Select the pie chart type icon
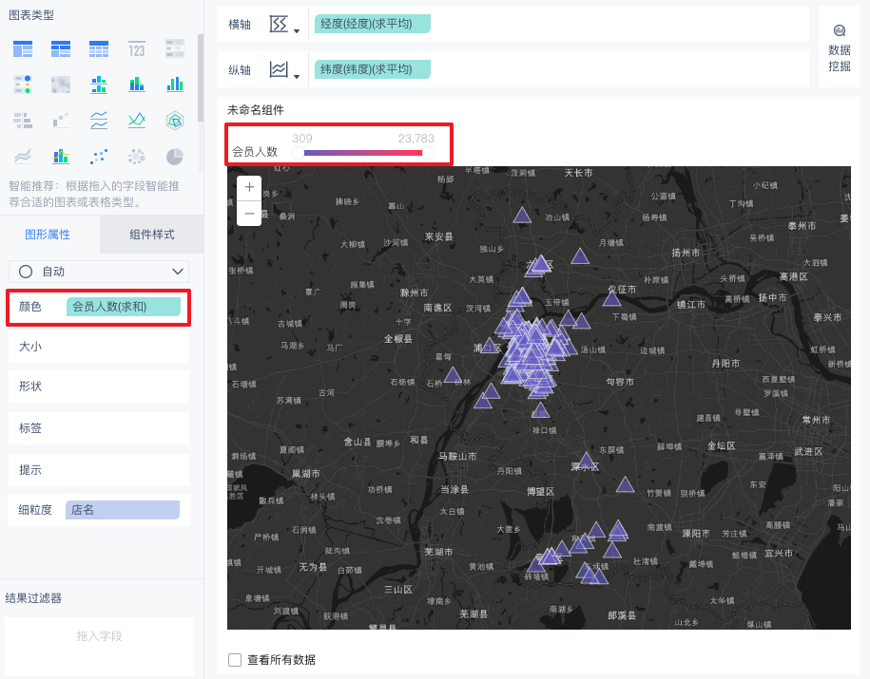Image resolution: width=870 pixels, height=679 pixels. coord(175,156)
